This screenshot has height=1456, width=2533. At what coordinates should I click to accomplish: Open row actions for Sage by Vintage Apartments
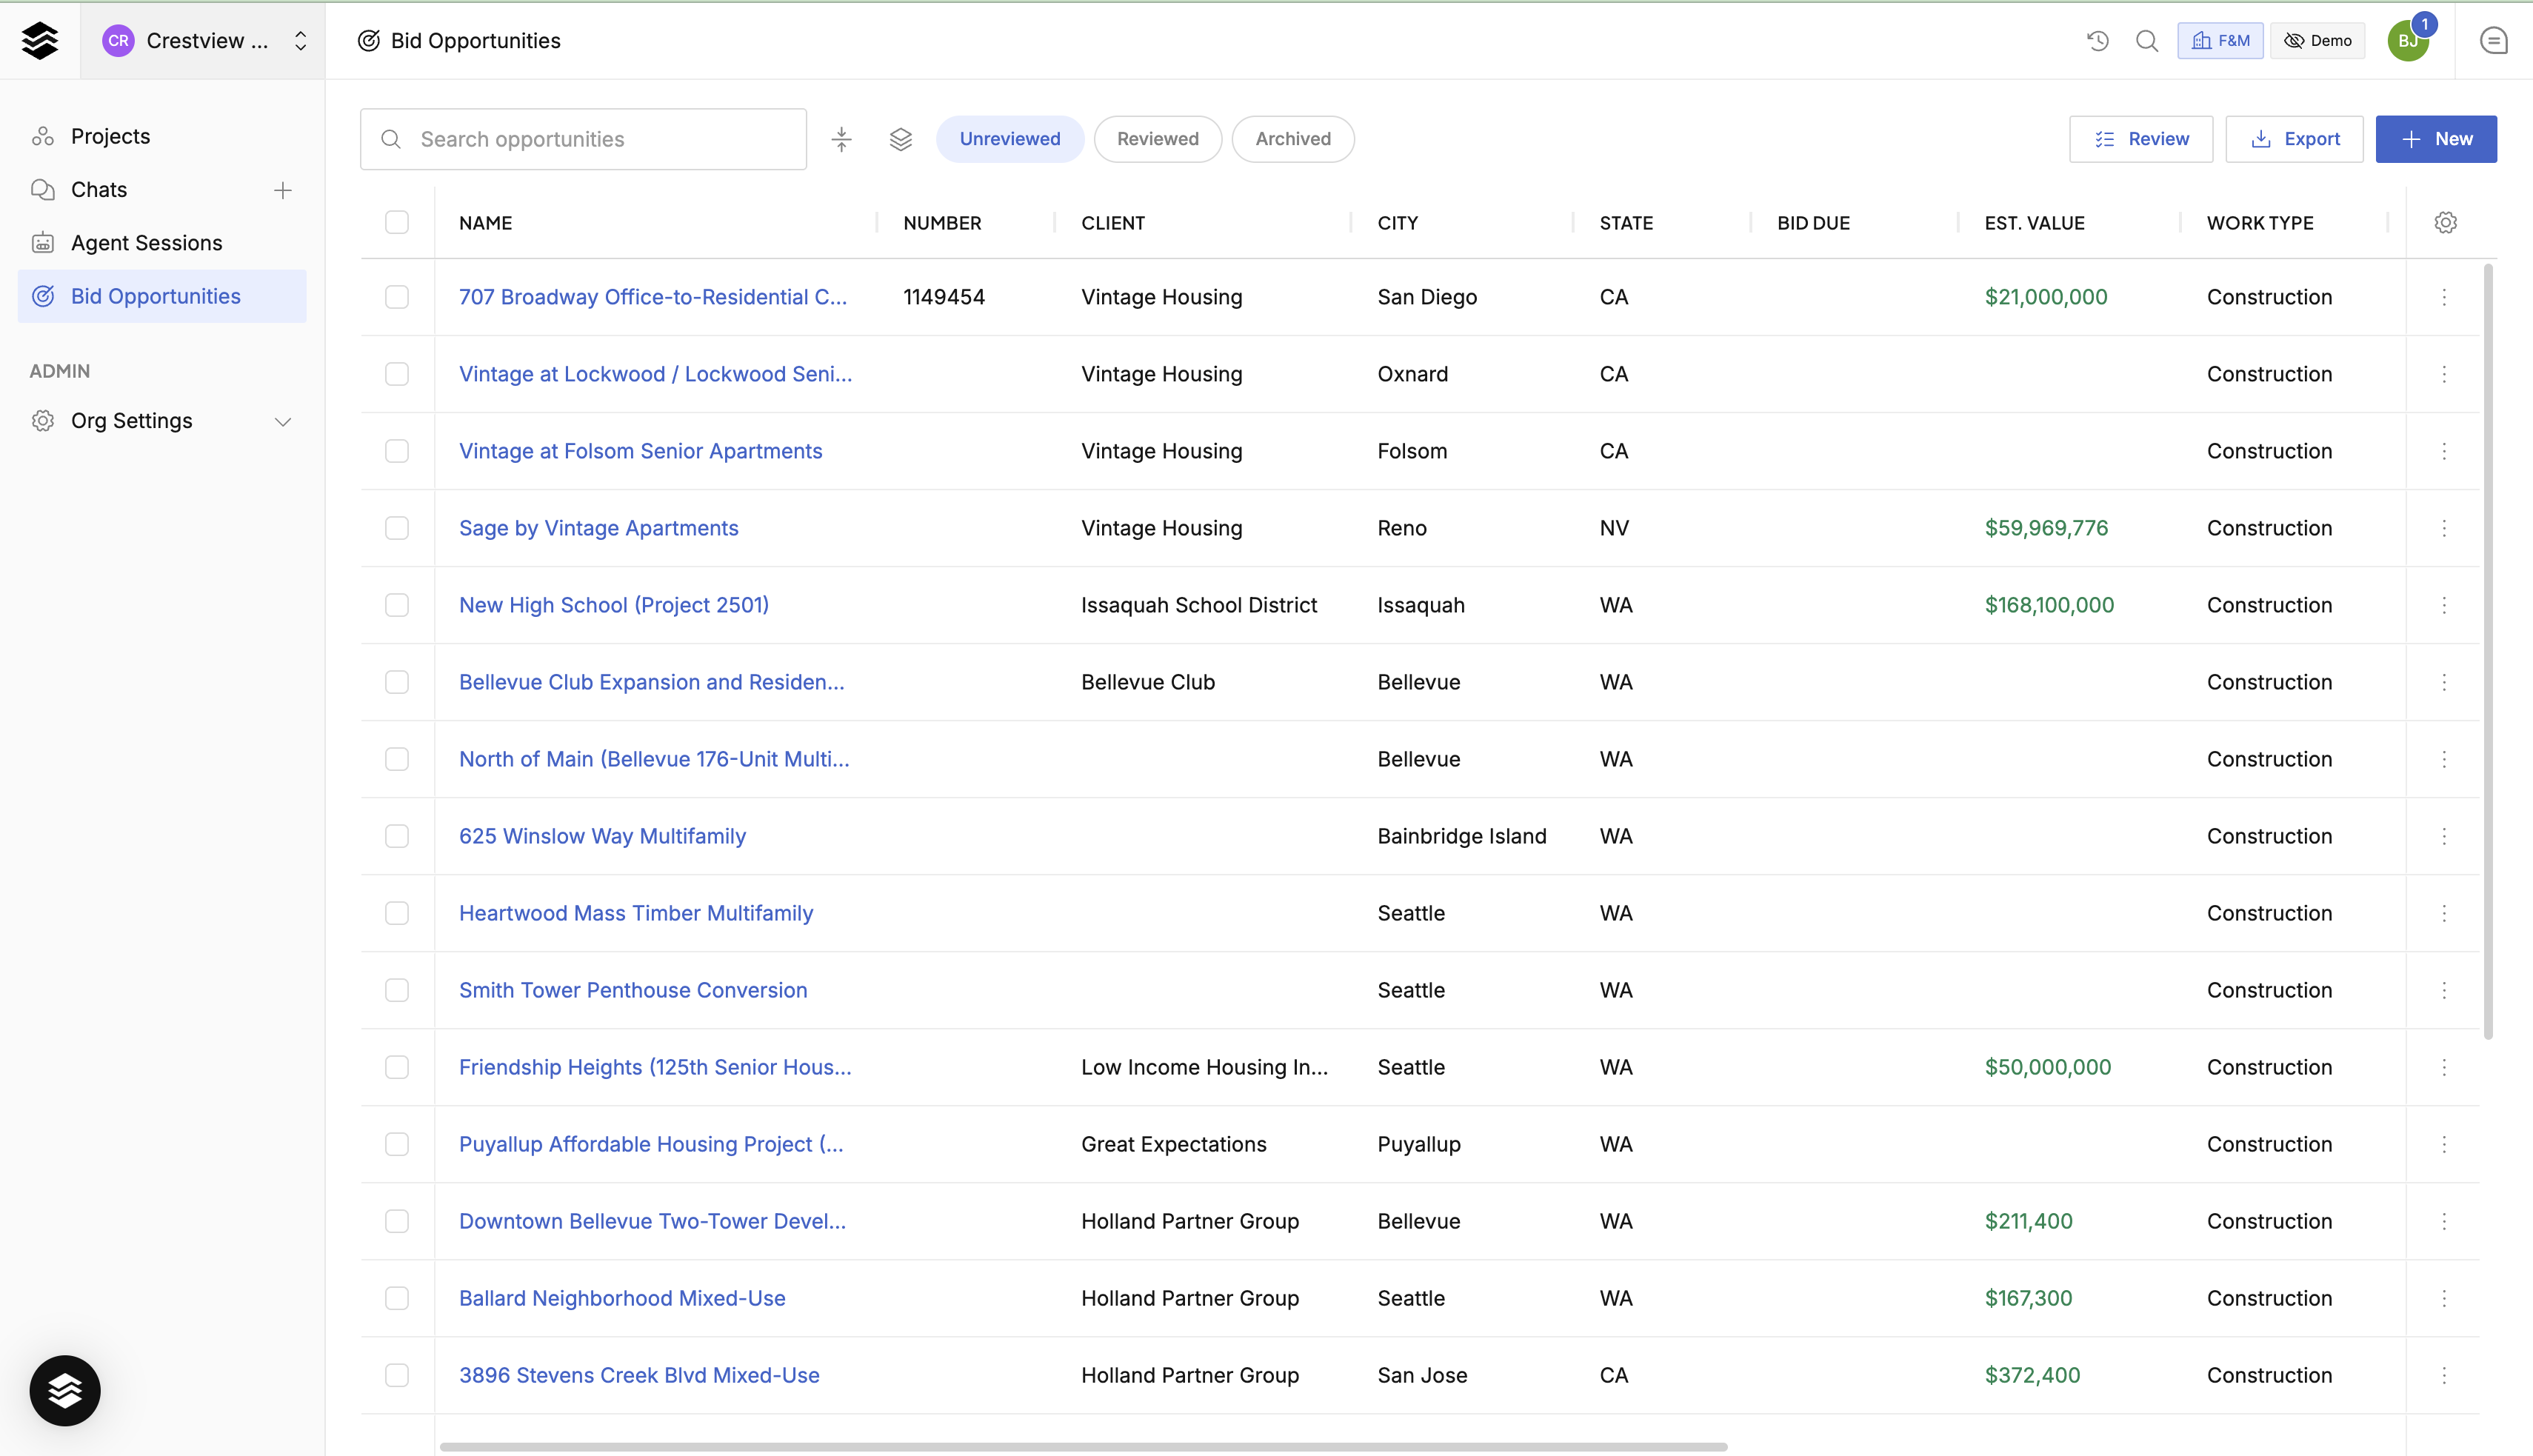[x=2444, y=528]
